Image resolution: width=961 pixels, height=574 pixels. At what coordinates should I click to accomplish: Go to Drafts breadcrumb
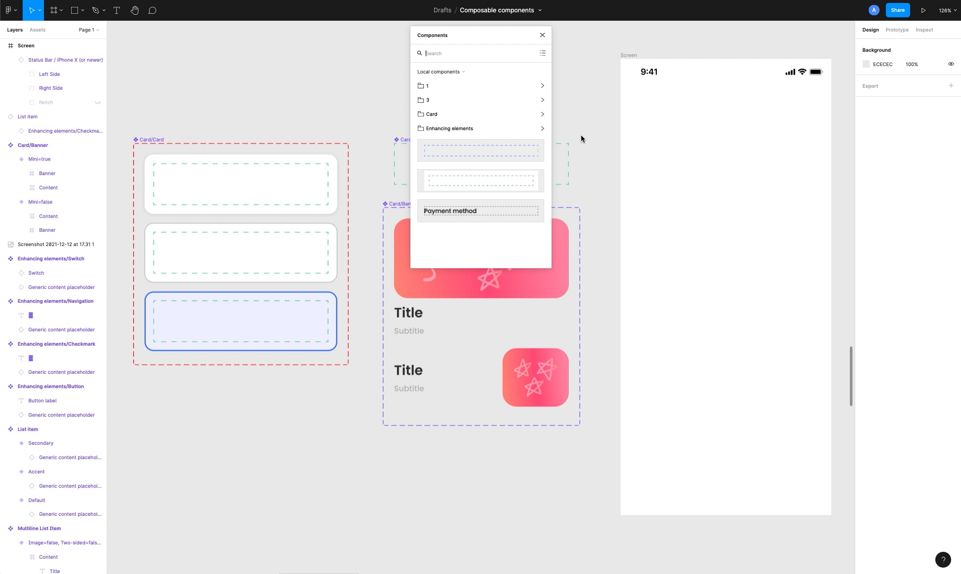point(442,10)
